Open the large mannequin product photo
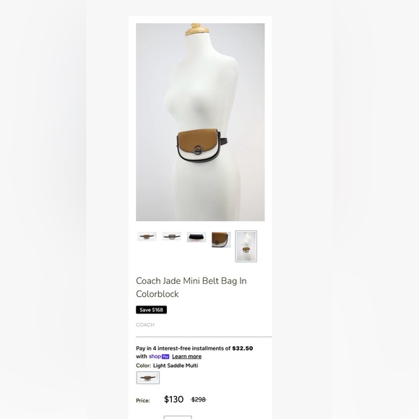Image resolution: width=419 pixels, height=419 pixels. 200,122
